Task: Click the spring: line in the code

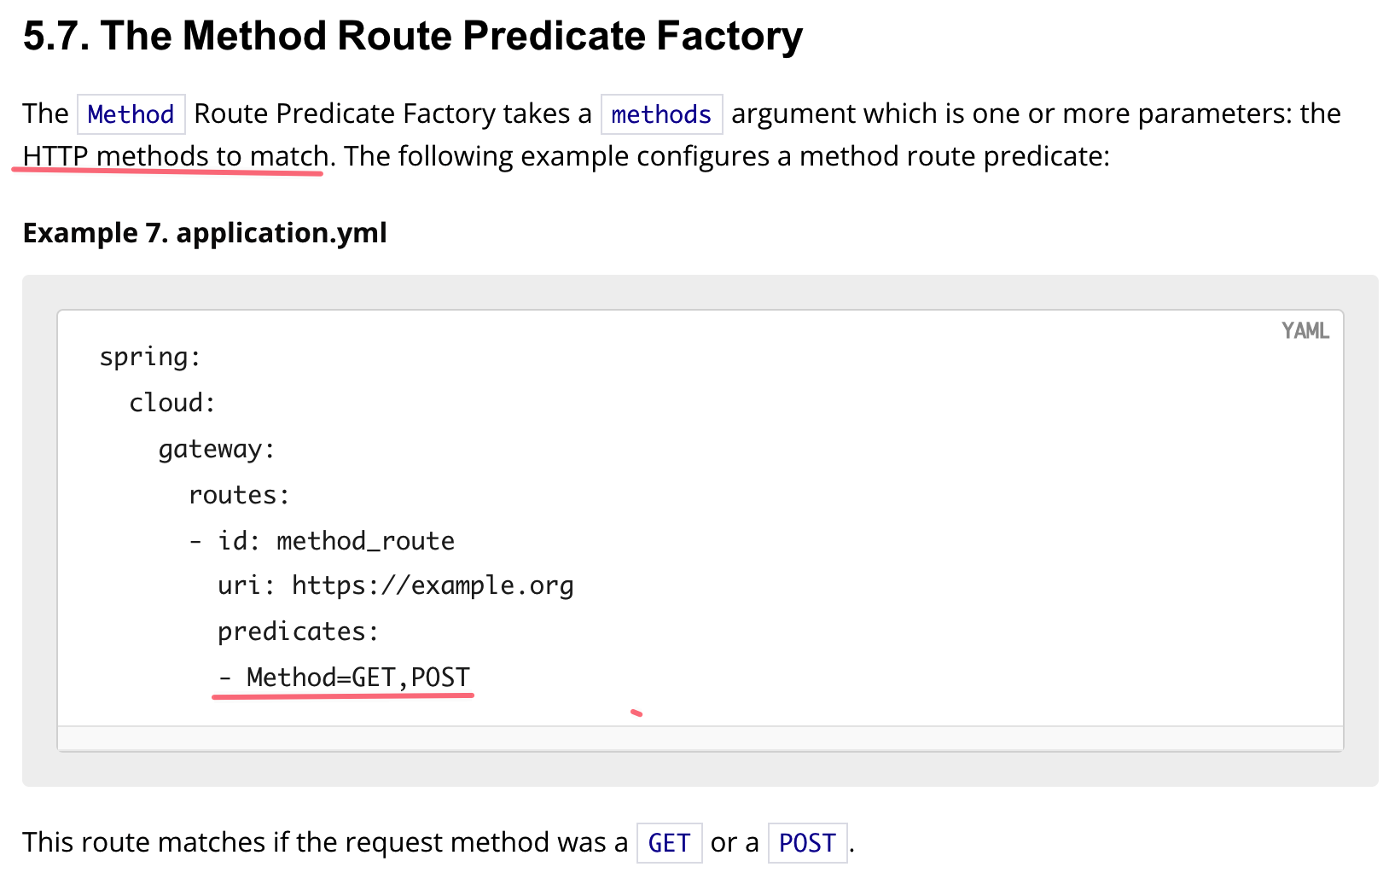Action: coord(150,357)
